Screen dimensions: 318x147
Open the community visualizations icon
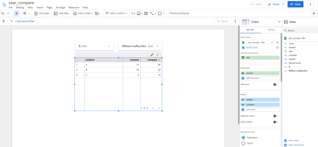pyautogui.click(x=98, y=13)
